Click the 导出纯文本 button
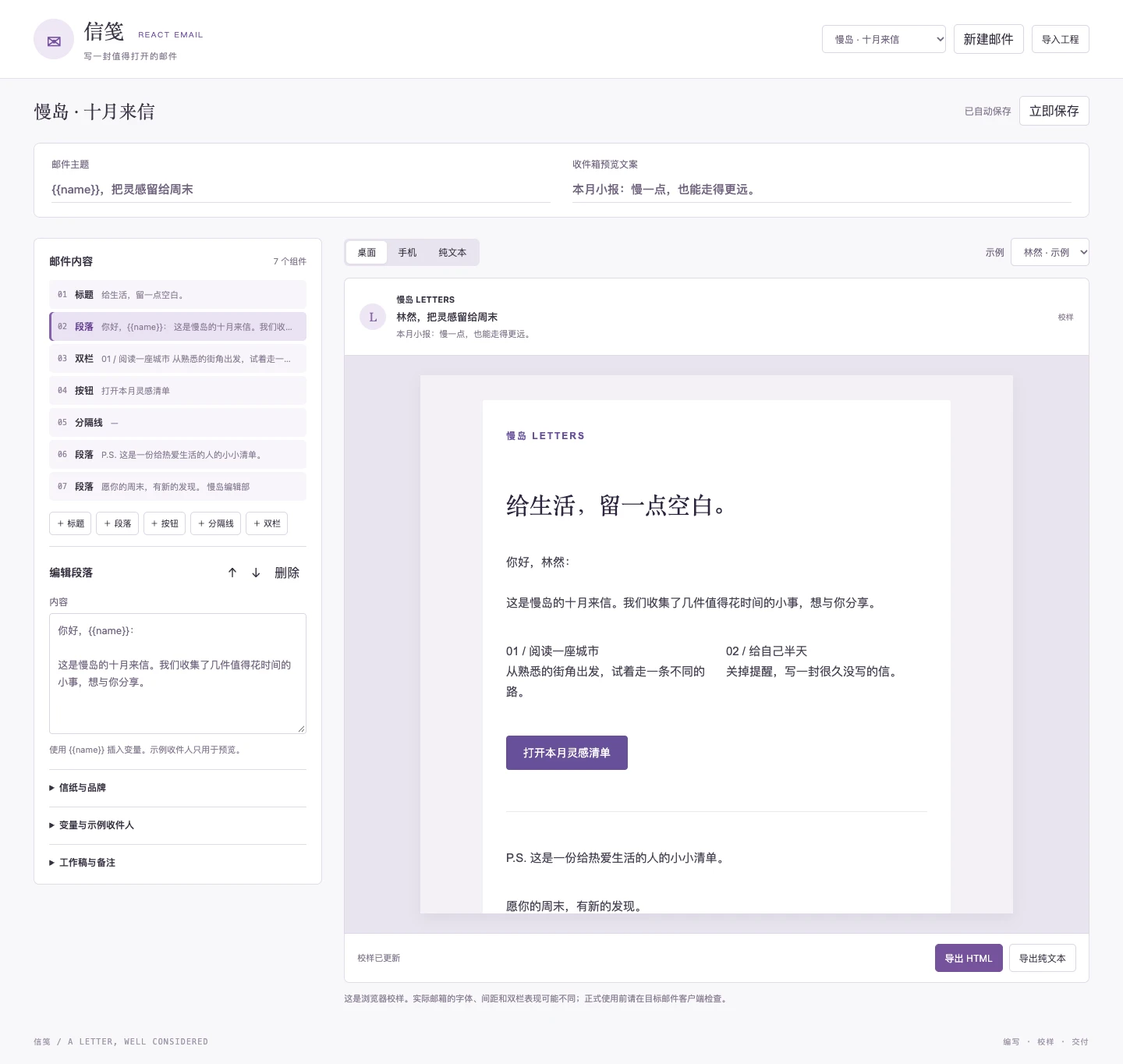This screenshot has height=1064, width=1123. (1042, 958)
